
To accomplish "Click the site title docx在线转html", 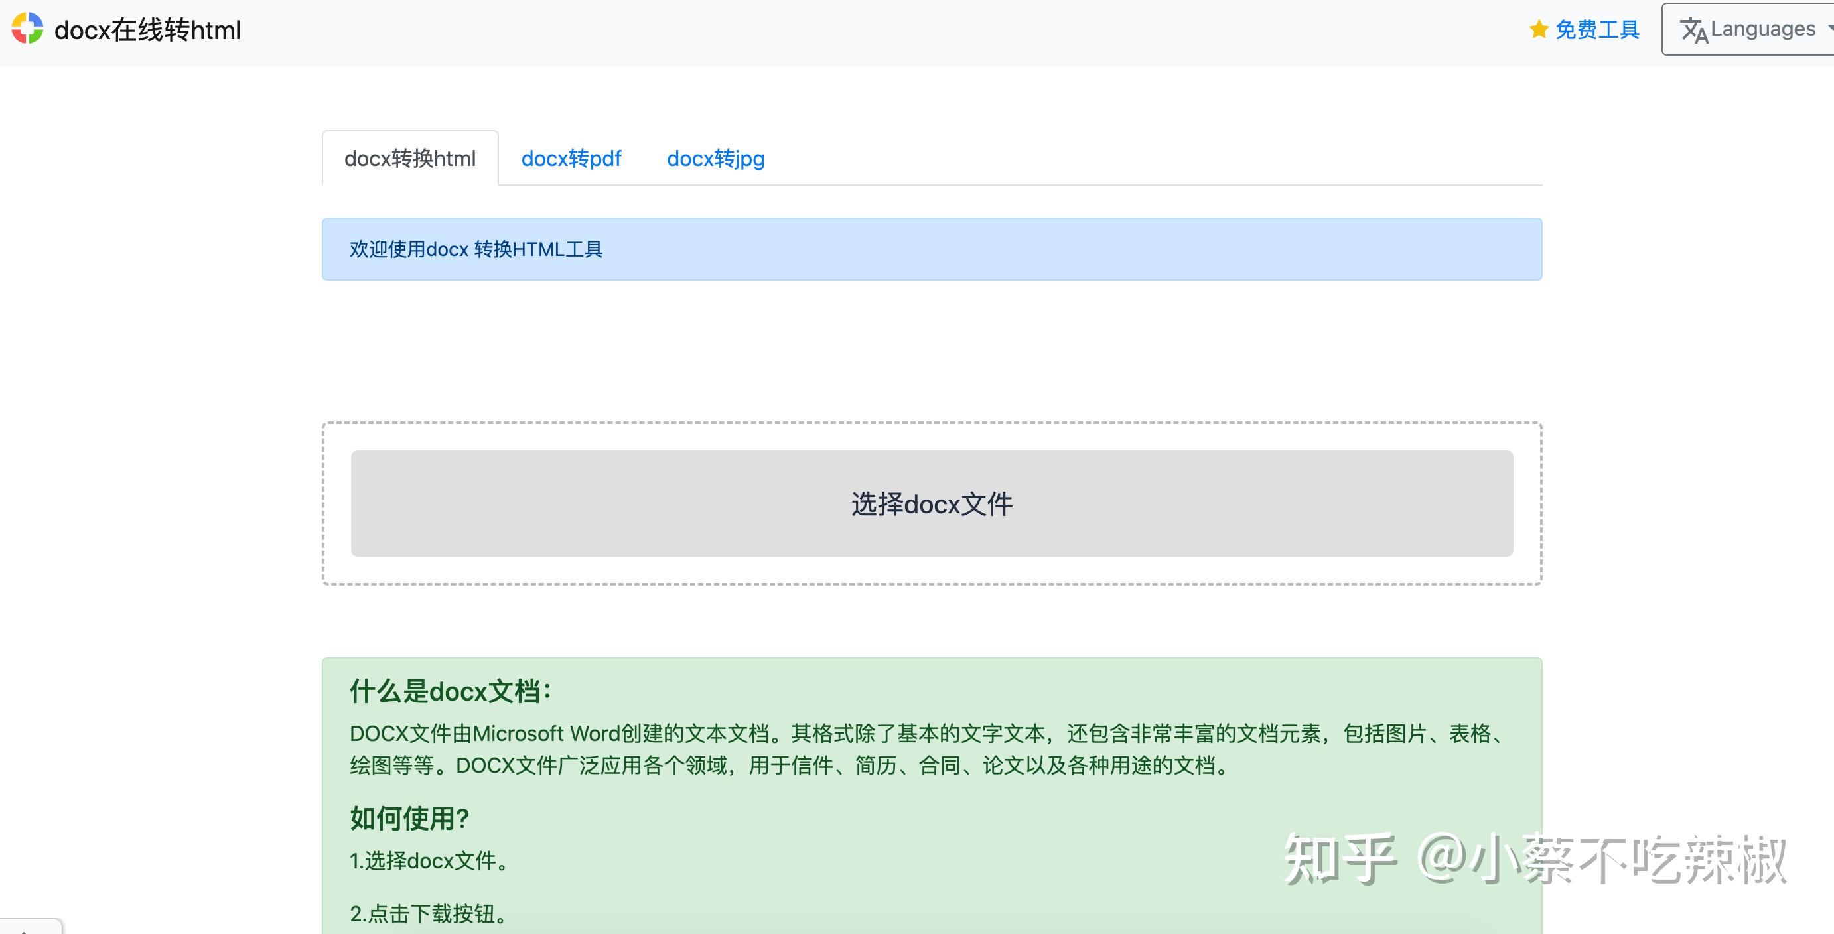I will (148, 29).
